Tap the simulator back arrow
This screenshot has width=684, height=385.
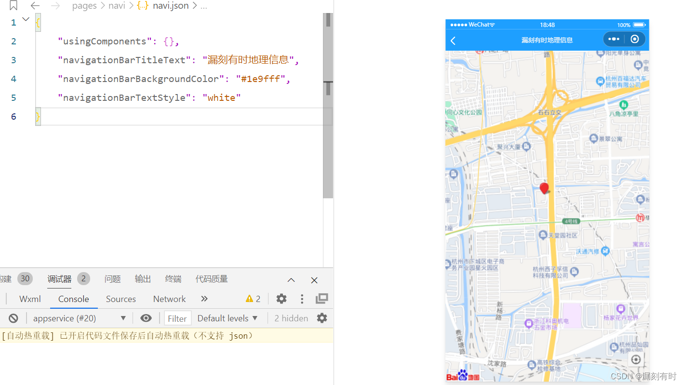point(453,41)
